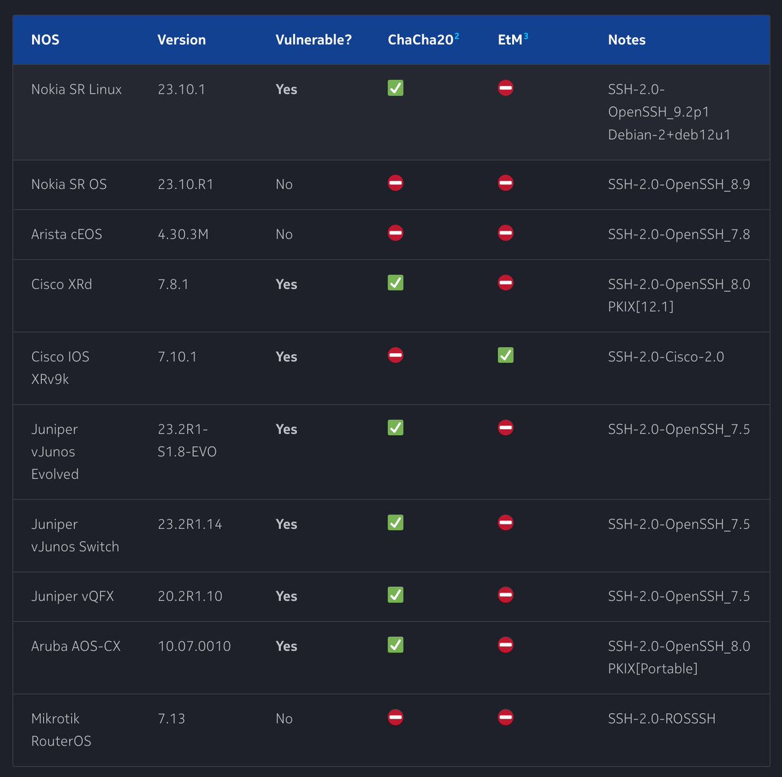Click the red EtM icon for Arista cEOS
Screen dimensions: 782x777
506,233
